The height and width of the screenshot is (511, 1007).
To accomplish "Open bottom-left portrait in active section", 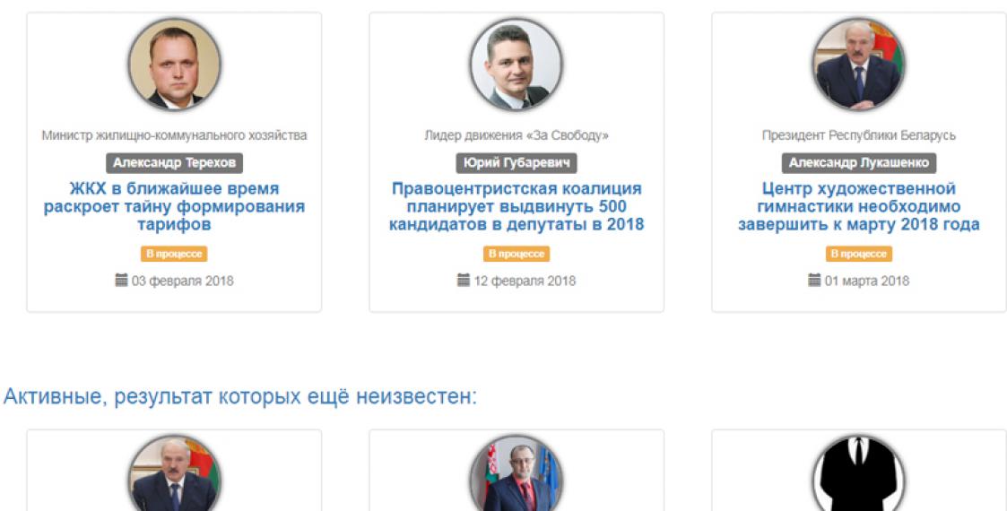I will 174,473.
